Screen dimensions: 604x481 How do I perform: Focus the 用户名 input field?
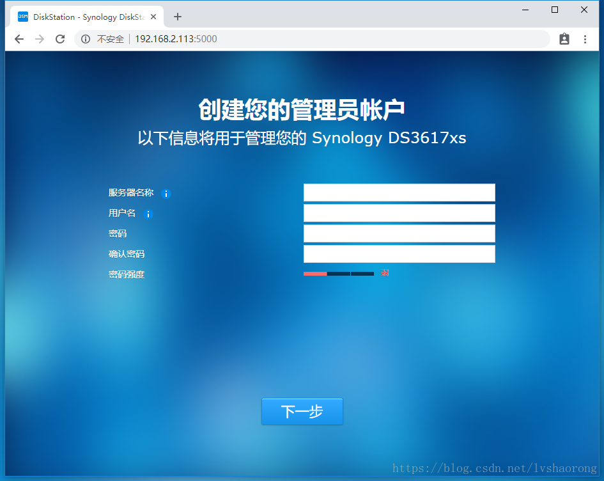[x=399, y=213]
